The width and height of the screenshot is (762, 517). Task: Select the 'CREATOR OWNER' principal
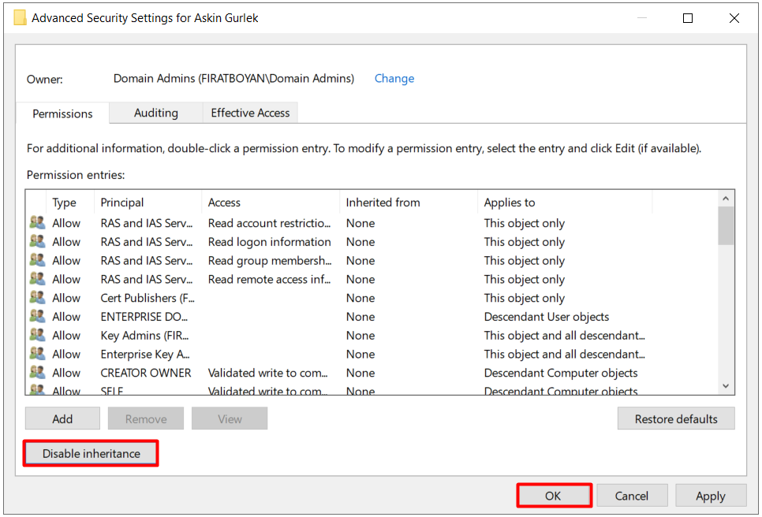coord(146,372)
